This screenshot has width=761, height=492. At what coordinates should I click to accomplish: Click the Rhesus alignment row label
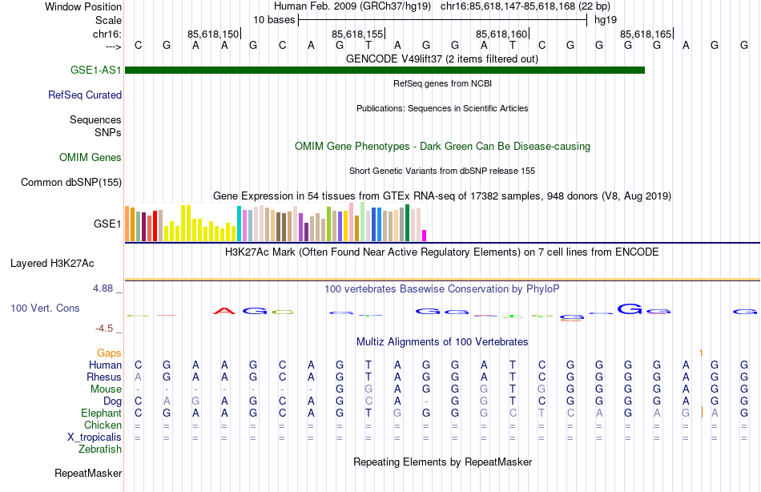(x=104, y=377)
